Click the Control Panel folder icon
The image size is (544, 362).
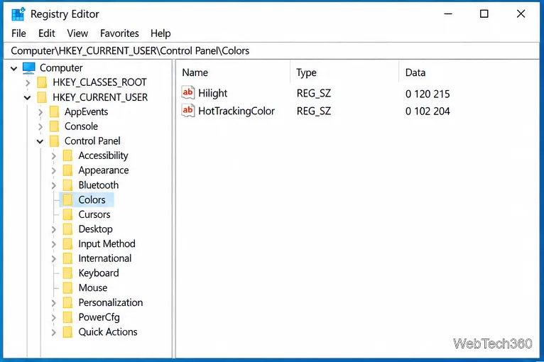point(55,141)
